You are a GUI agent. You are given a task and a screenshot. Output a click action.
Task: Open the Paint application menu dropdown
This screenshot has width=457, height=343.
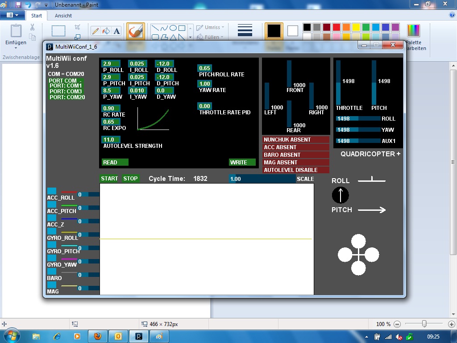click(x=12, y=15)
